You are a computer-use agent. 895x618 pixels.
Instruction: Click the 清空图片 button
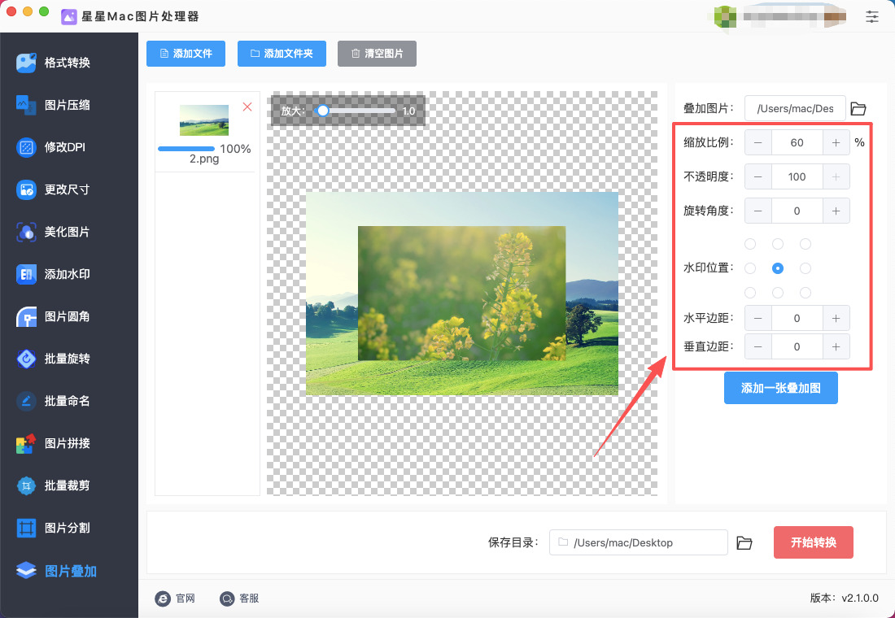[x=377, y=54]
